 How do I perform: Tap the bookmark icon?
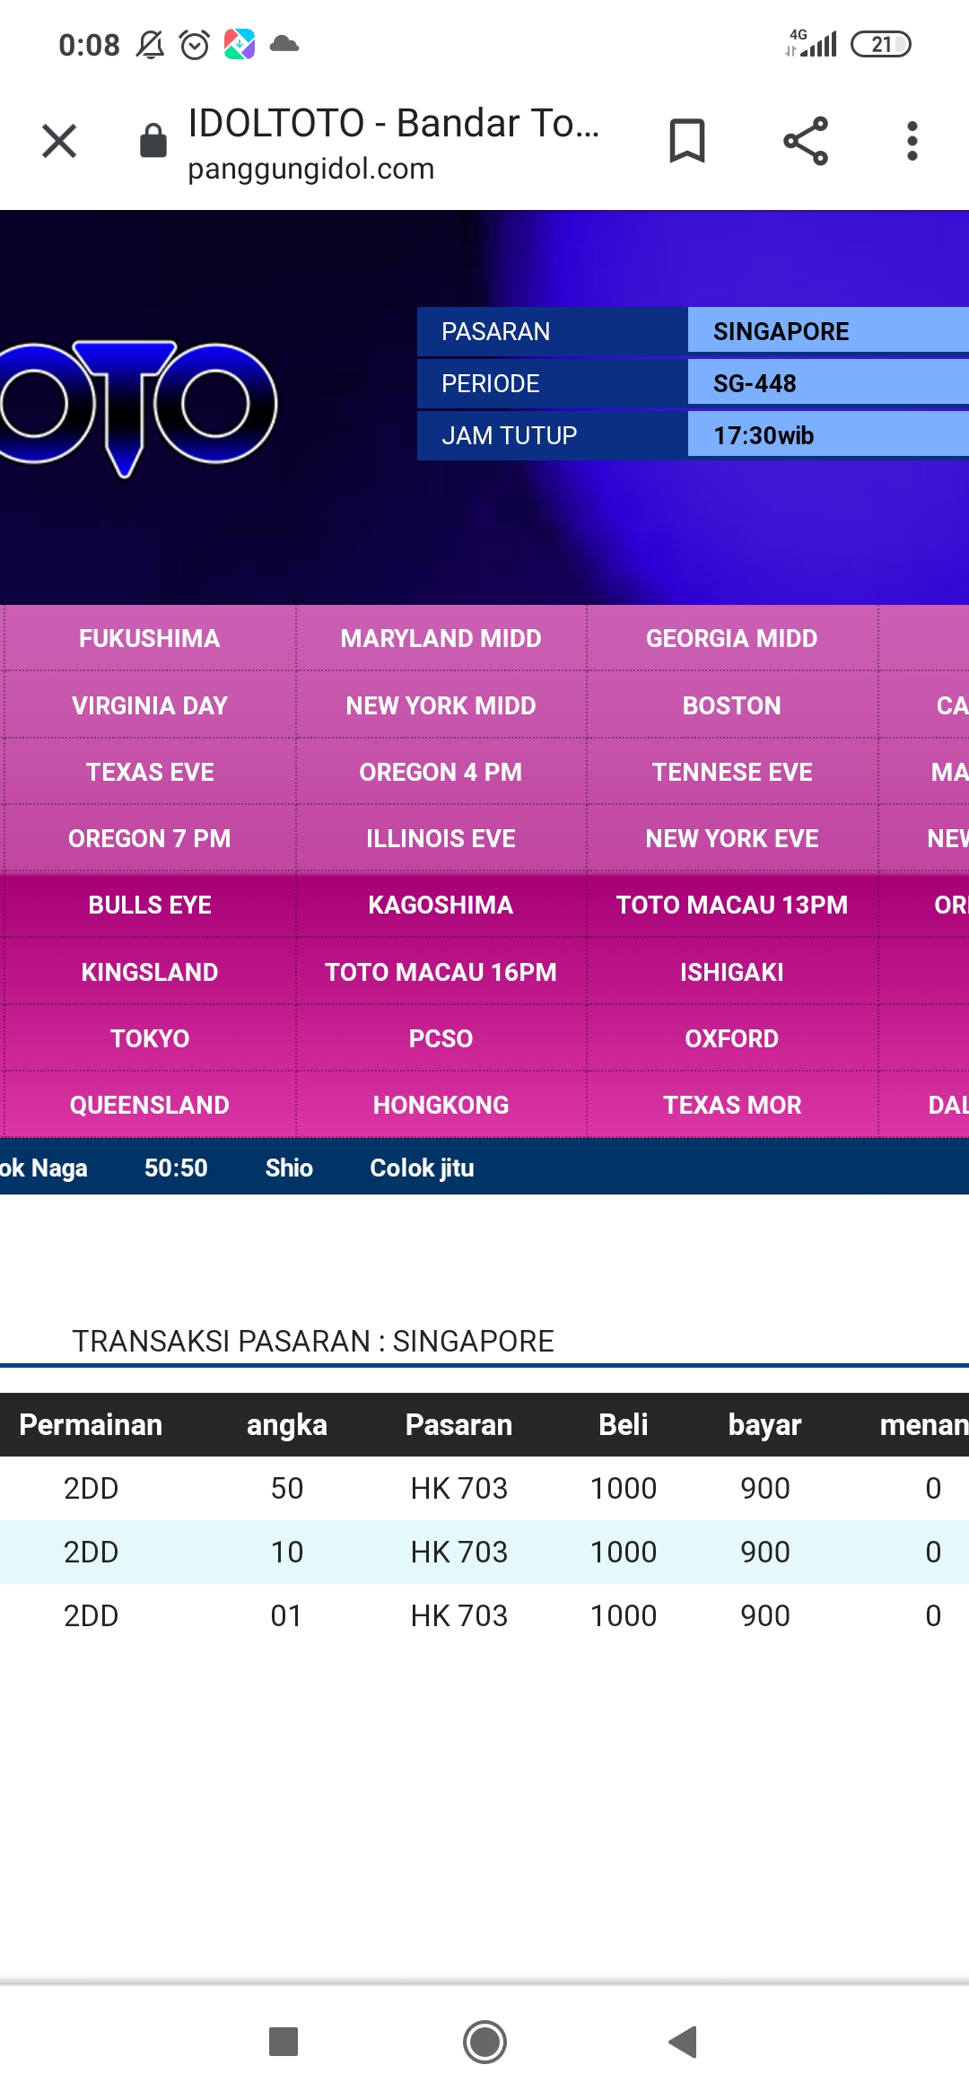687,141
